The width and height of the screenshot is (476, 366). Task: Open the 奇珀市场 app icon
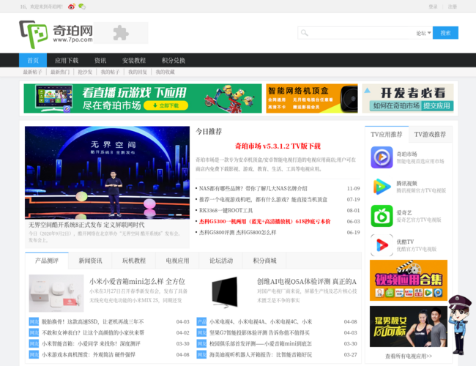tap(382, 157)
